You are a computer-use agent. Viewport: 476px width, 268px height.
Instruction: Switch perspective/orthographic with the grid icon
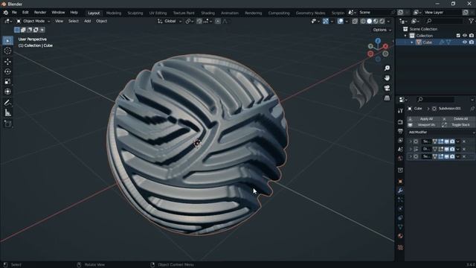pyautogui.click(x=387, y=98)
